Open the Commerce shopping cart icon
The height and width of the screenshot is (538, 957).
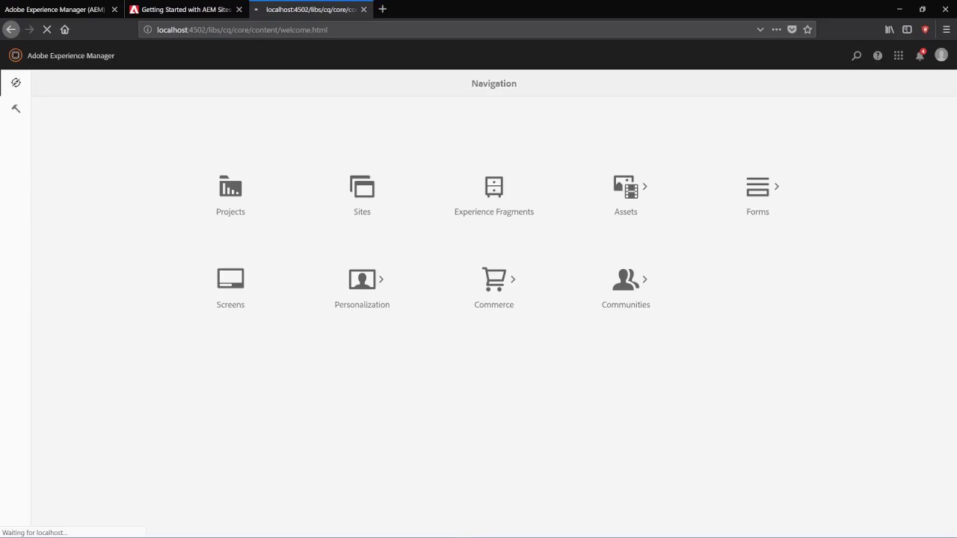click(x=493, y=279)
